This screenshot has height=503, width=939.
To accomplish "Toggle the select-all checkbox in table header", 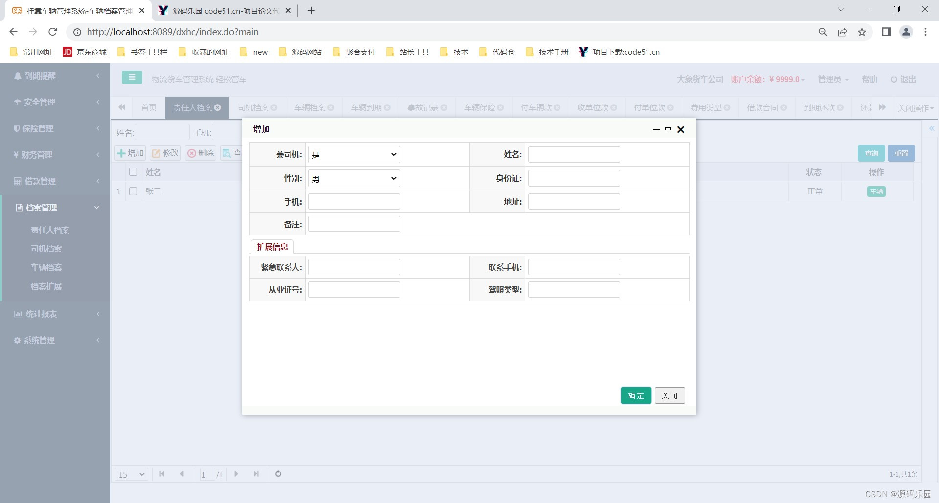I will tap(133, 172).
